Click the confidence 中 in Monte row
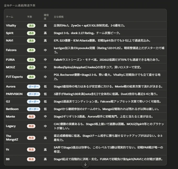The image size is (178, 169). pos(45,116)
